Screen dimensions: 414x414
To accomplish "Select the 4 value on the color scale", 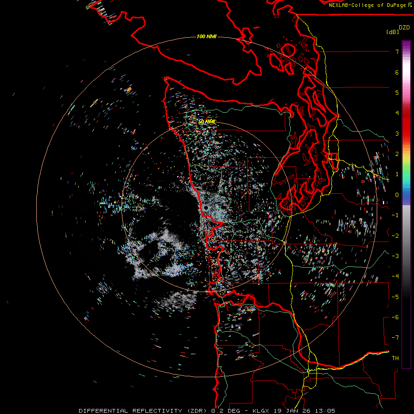I will [x=397, y=113].
